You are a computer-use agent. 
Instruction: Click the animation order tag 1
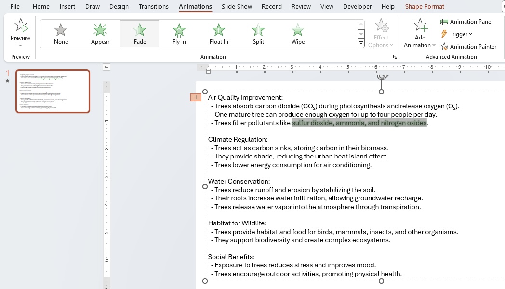point(196,97)
